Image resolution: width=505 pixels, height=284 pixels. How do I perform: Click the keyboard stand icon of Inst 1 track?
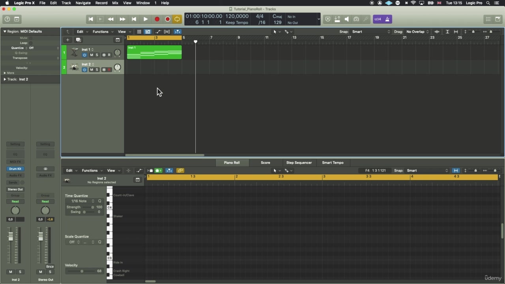74,52
